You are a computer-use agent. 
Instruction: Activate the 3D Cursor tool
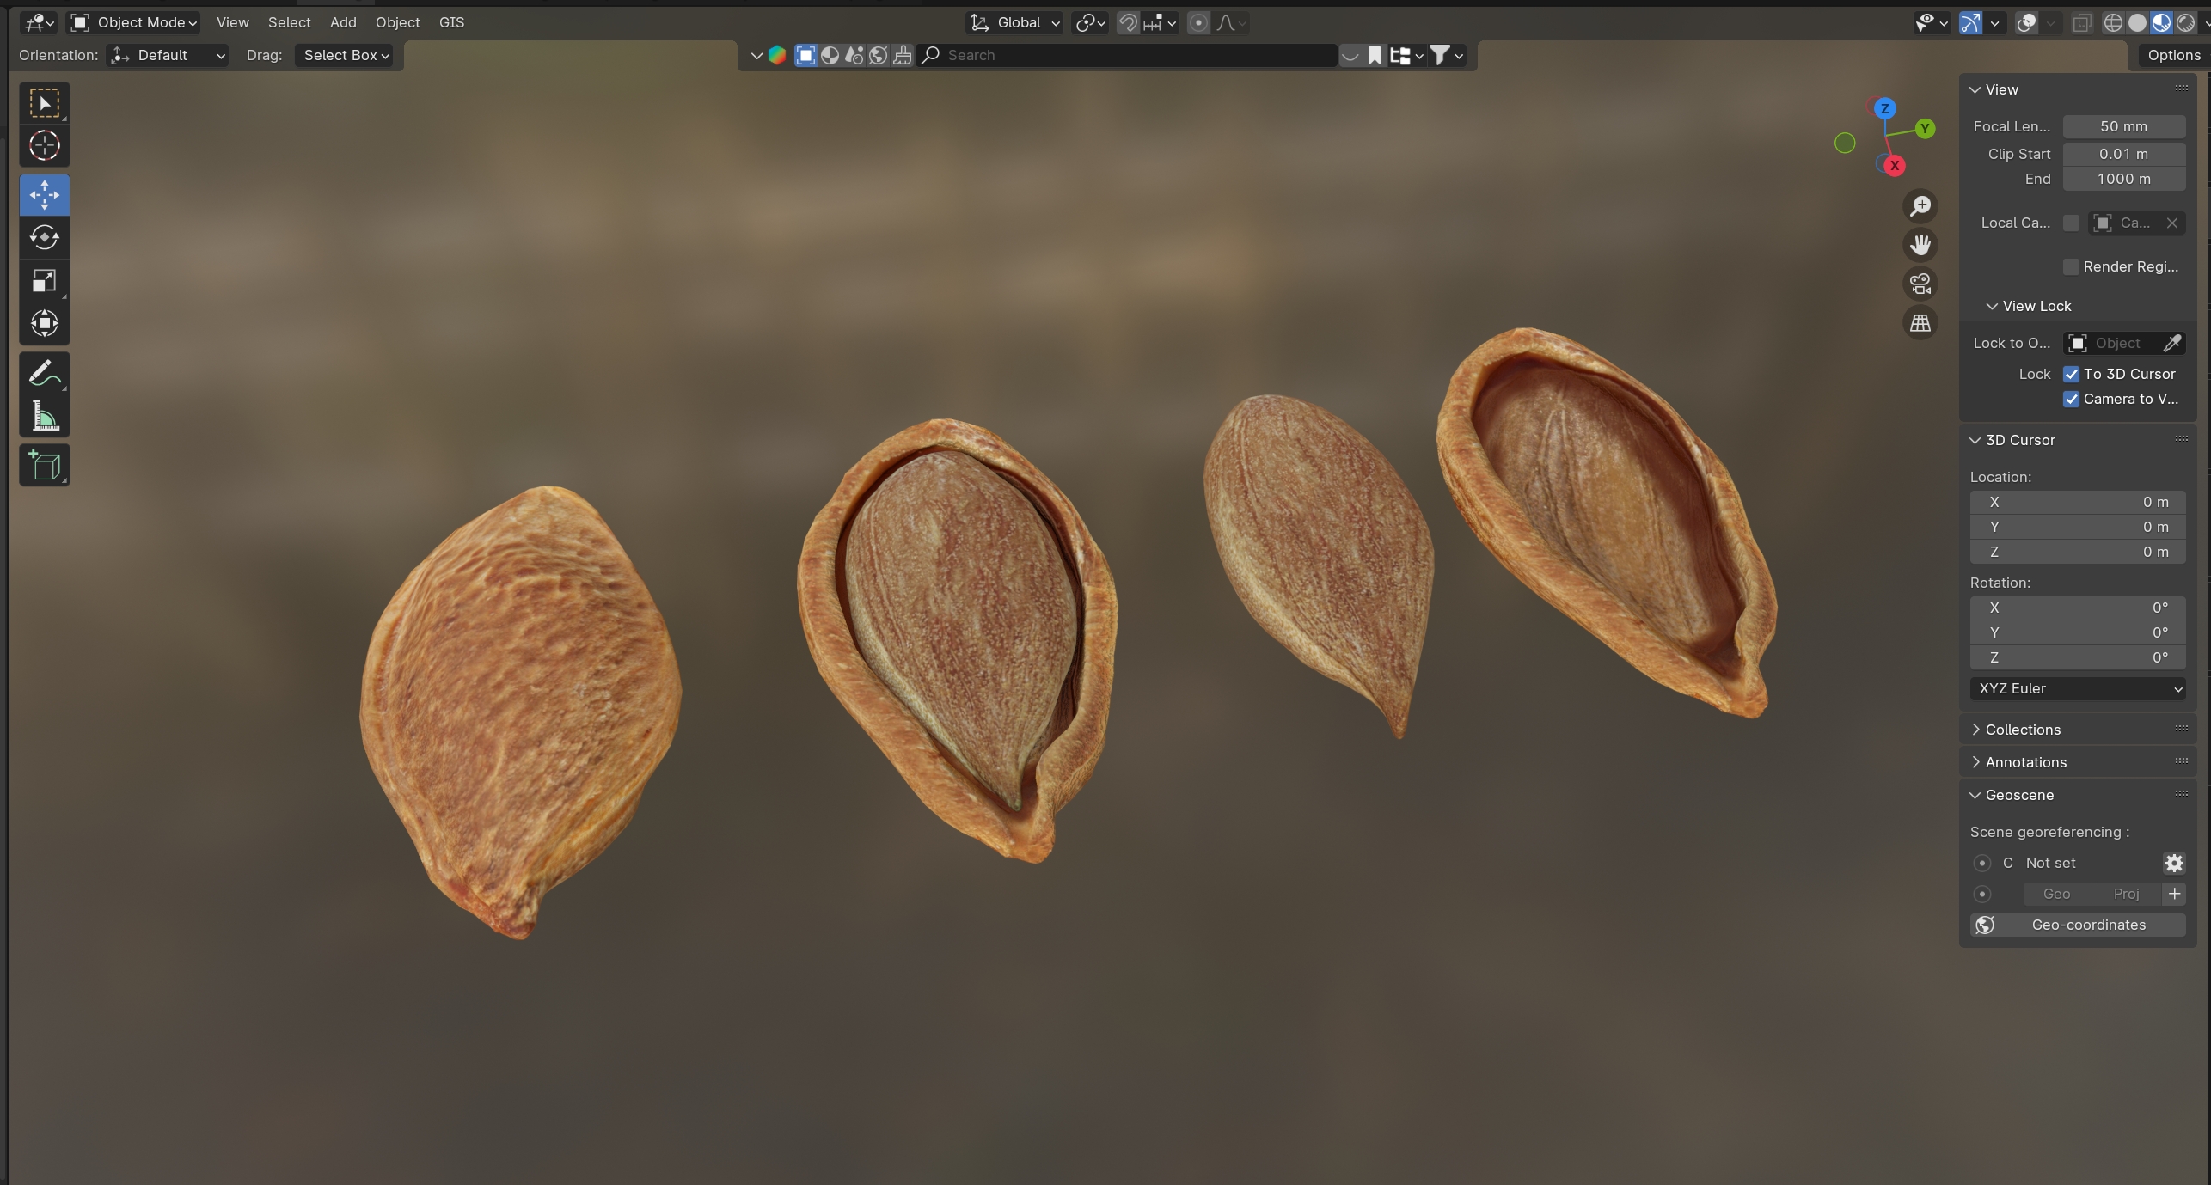pyautogui.click(x=44, y=145)
